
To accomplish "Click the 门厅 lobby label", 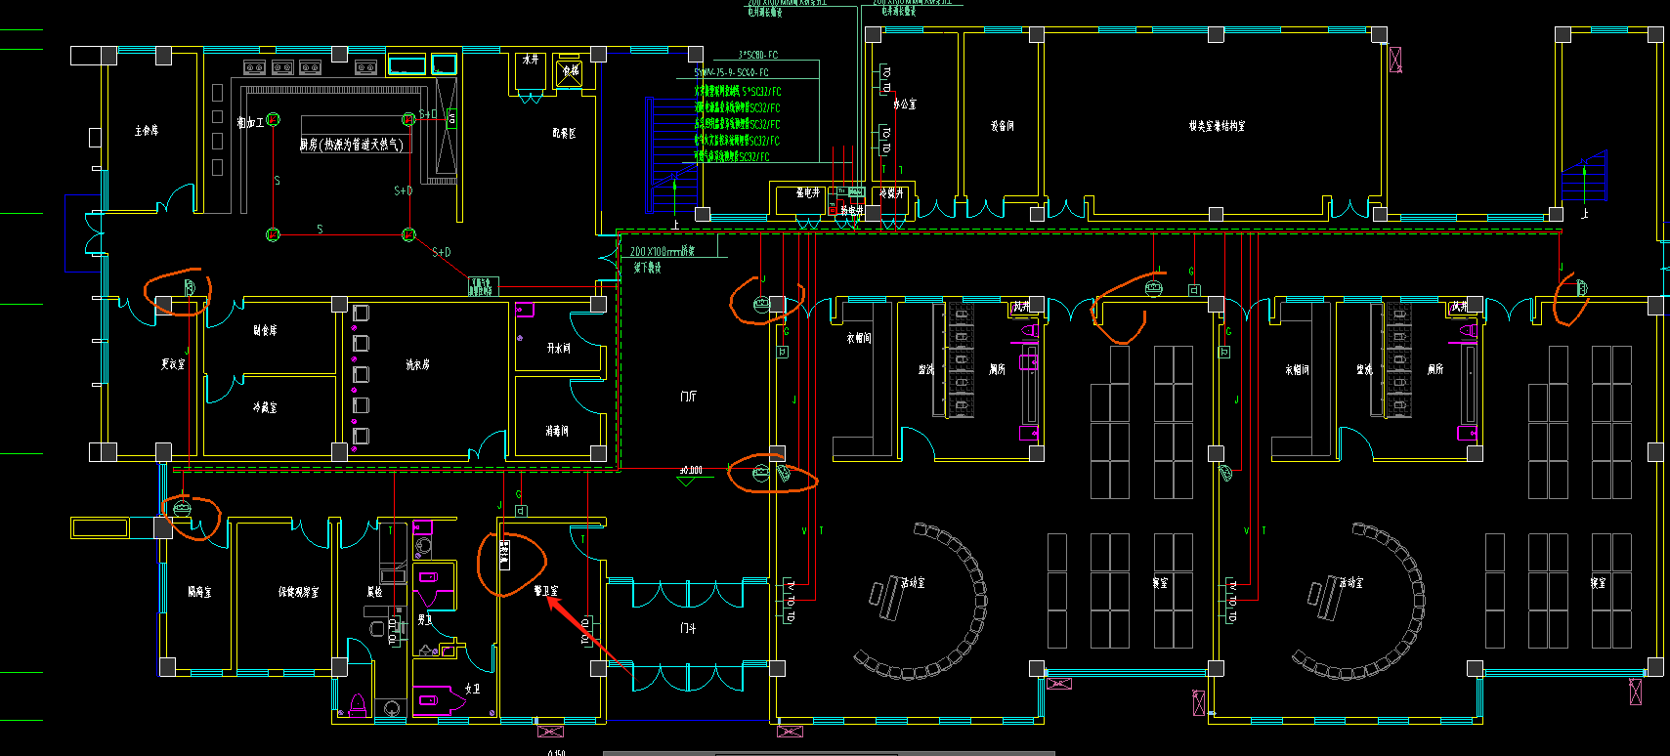I will [x=689, y=397].
